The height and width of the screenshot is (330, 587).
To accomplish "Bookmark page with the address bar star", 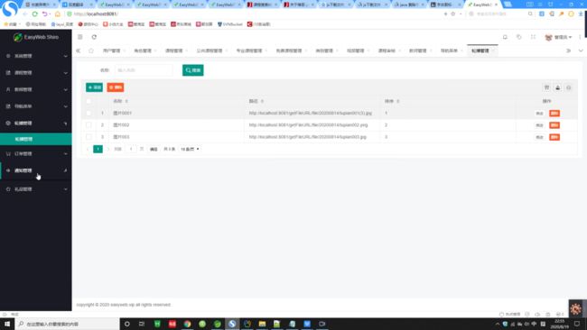I will click(x=453, y=14).
